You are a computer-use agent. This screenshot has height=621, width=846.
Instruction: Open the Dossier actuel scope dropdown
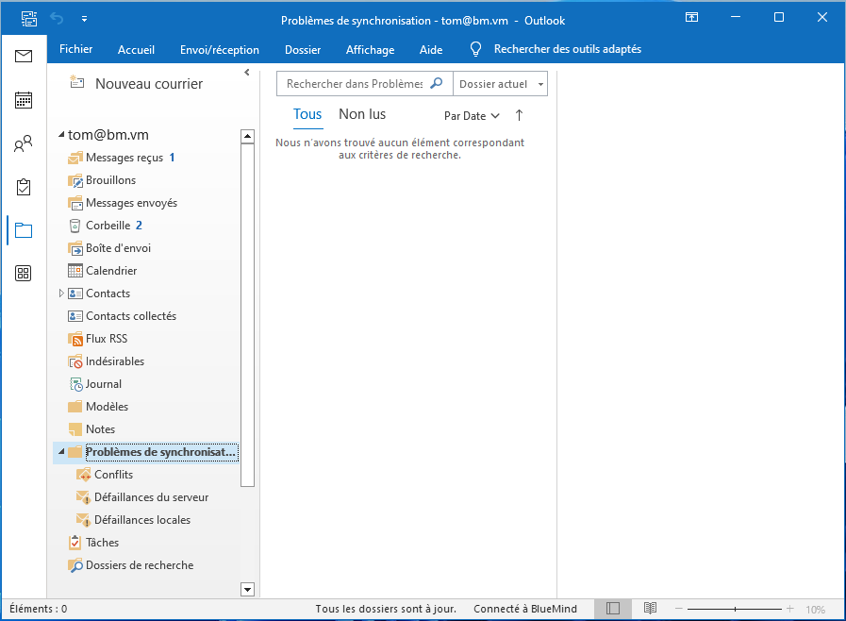coord(500,84)
